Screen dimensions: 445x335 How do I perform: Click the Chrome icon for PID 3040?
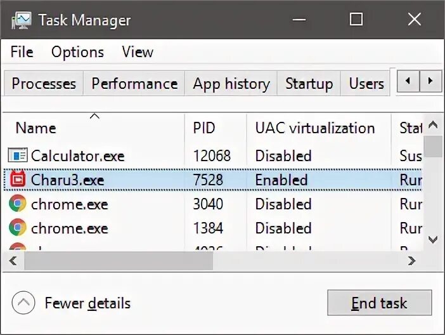click(18, 204)
